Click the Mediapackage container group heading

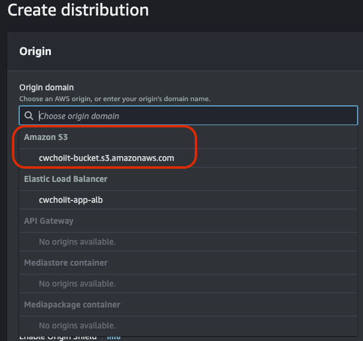(x=72, y=305)
